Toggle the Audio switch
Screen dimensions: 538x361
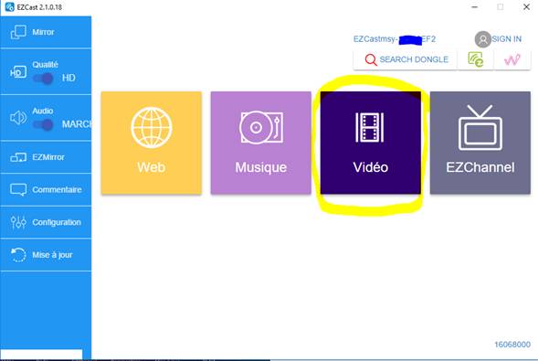[43, 124]
